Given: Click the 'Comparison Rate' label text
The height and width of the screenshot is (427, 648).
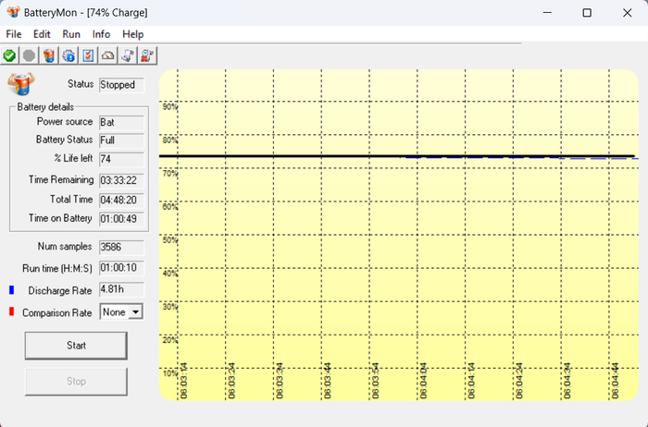Looking at the screenshot, I should (x=57, y=312).
